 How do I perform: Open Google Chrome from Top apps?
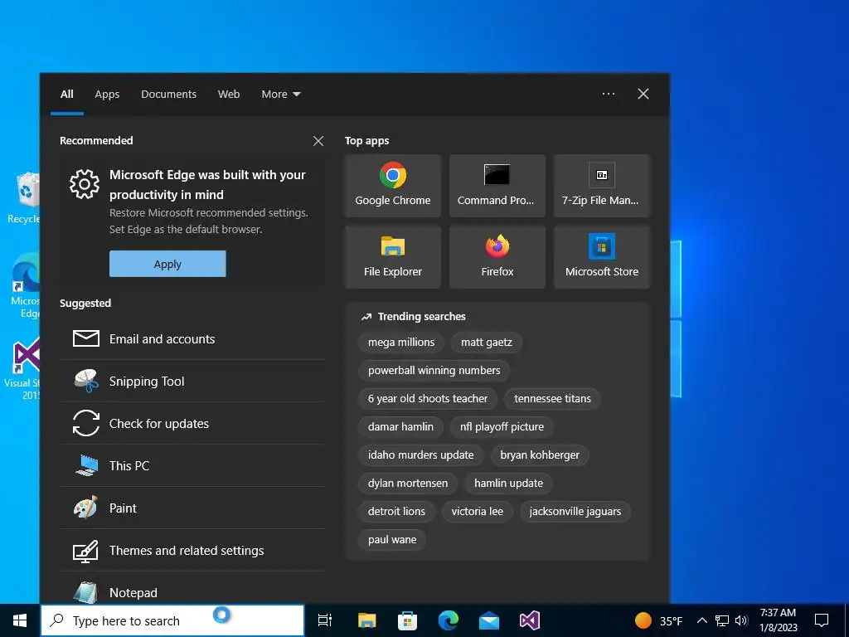click(x=392, y=185)
